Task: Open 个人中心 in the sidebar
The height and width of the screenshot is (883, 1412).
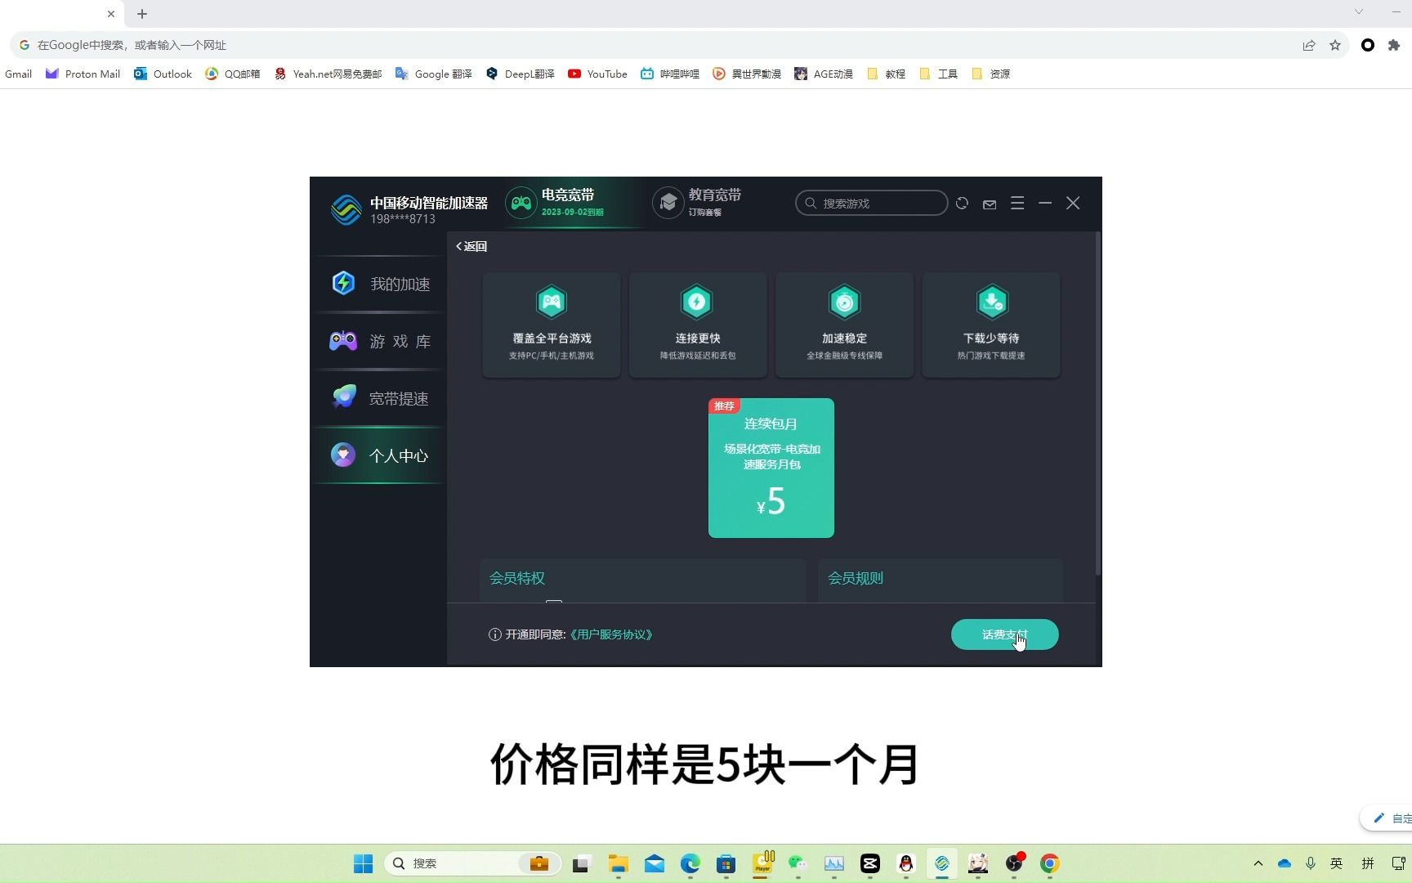Action: pos(379,455)
